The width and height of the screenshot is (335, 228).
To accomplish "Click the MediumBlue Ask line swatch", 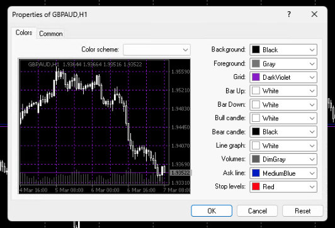I will 256,173.
